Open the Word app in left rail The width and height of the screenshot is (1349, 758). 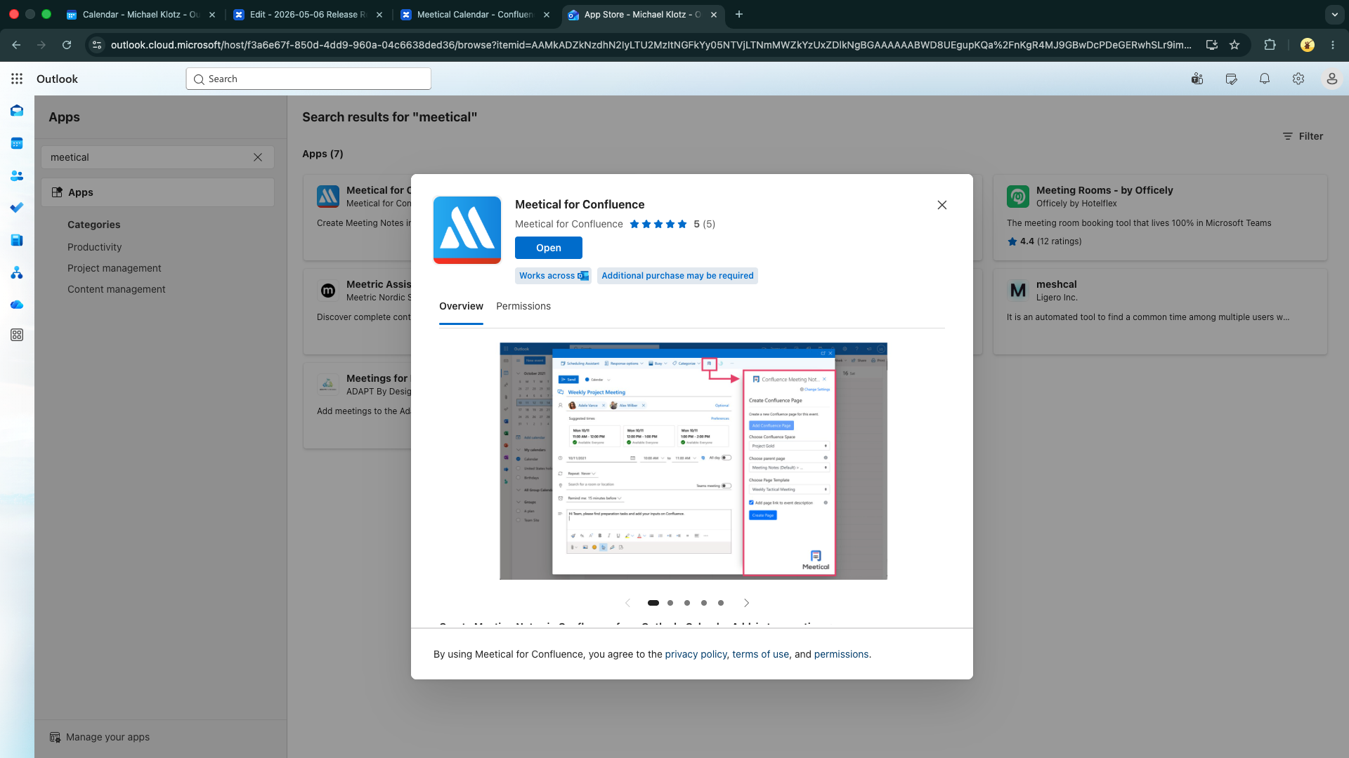[17, 240]
